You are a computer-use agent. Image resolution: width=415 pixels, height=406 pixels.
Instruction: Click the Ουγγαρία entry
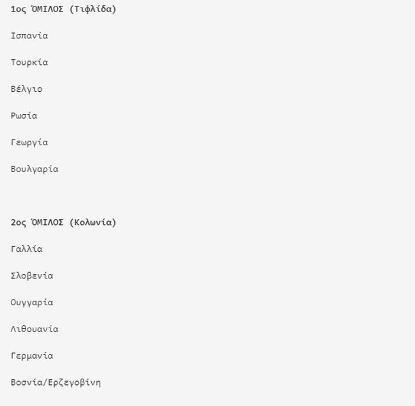coord(32,303)
